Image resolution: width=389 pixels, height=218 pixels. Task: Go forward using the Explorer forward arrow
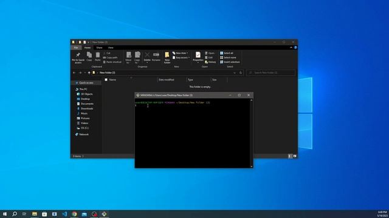[x=80, y=73]
